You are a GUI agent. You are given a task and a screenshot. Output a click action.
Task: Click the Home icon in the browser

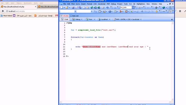180,11
